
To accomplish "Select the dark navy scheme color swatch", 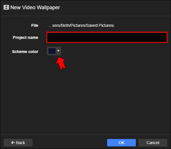I will (52, 51).
